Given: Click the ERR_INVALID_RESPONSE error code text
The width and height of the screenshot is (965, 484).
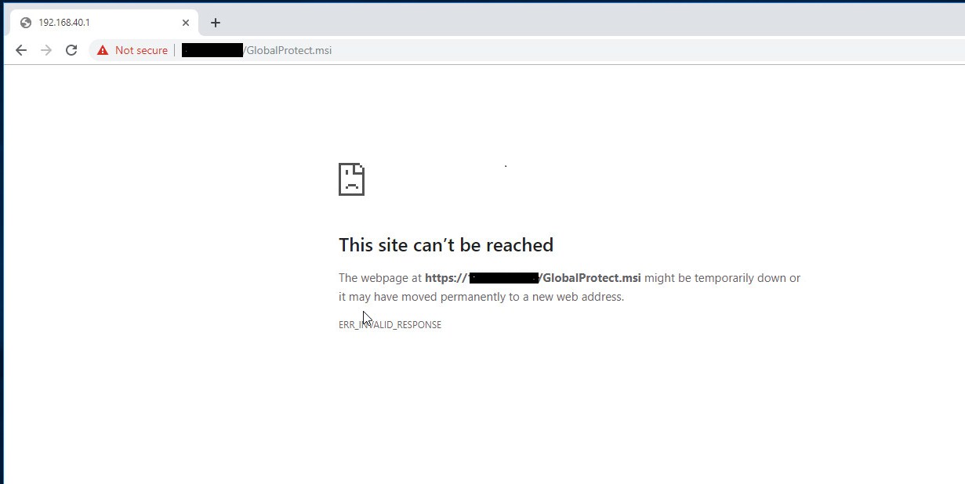Looking at the screenshot, I should pos(390,323).
